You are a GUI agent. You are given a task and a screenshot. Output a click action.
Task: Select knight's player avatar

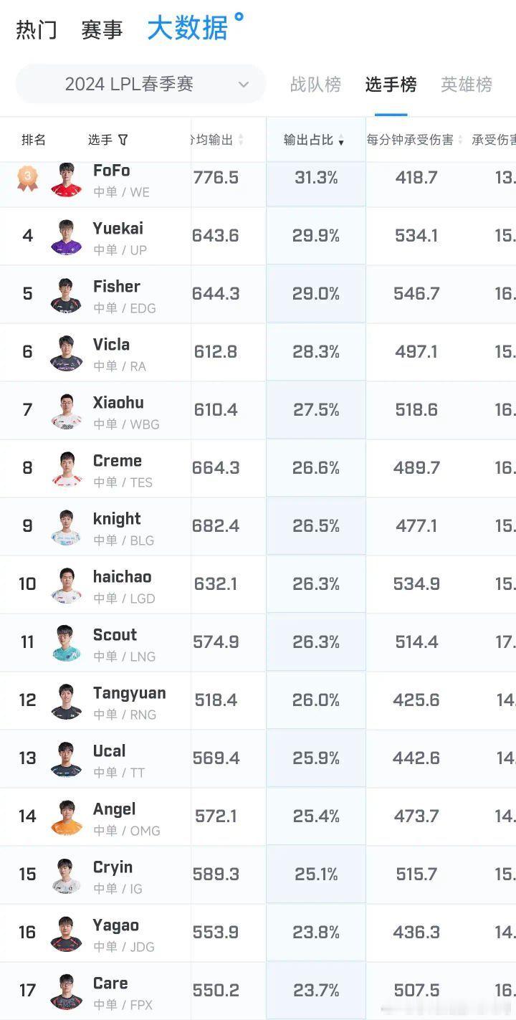[x=67, y=527]
